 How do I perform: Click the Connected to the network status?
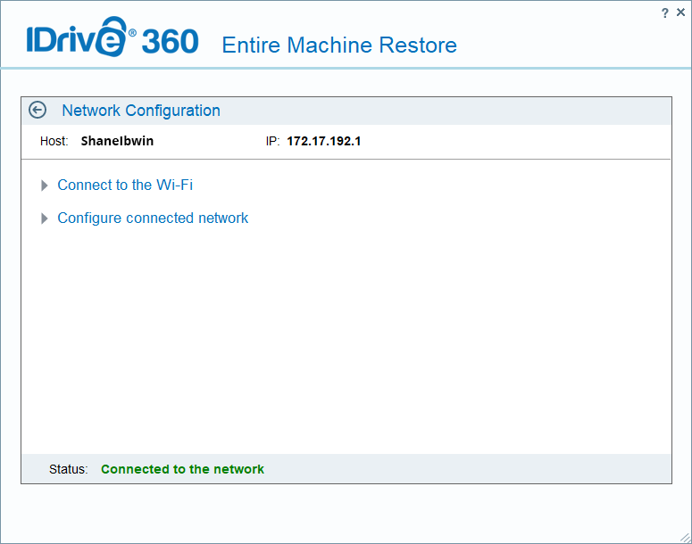(x=182, y=469)
